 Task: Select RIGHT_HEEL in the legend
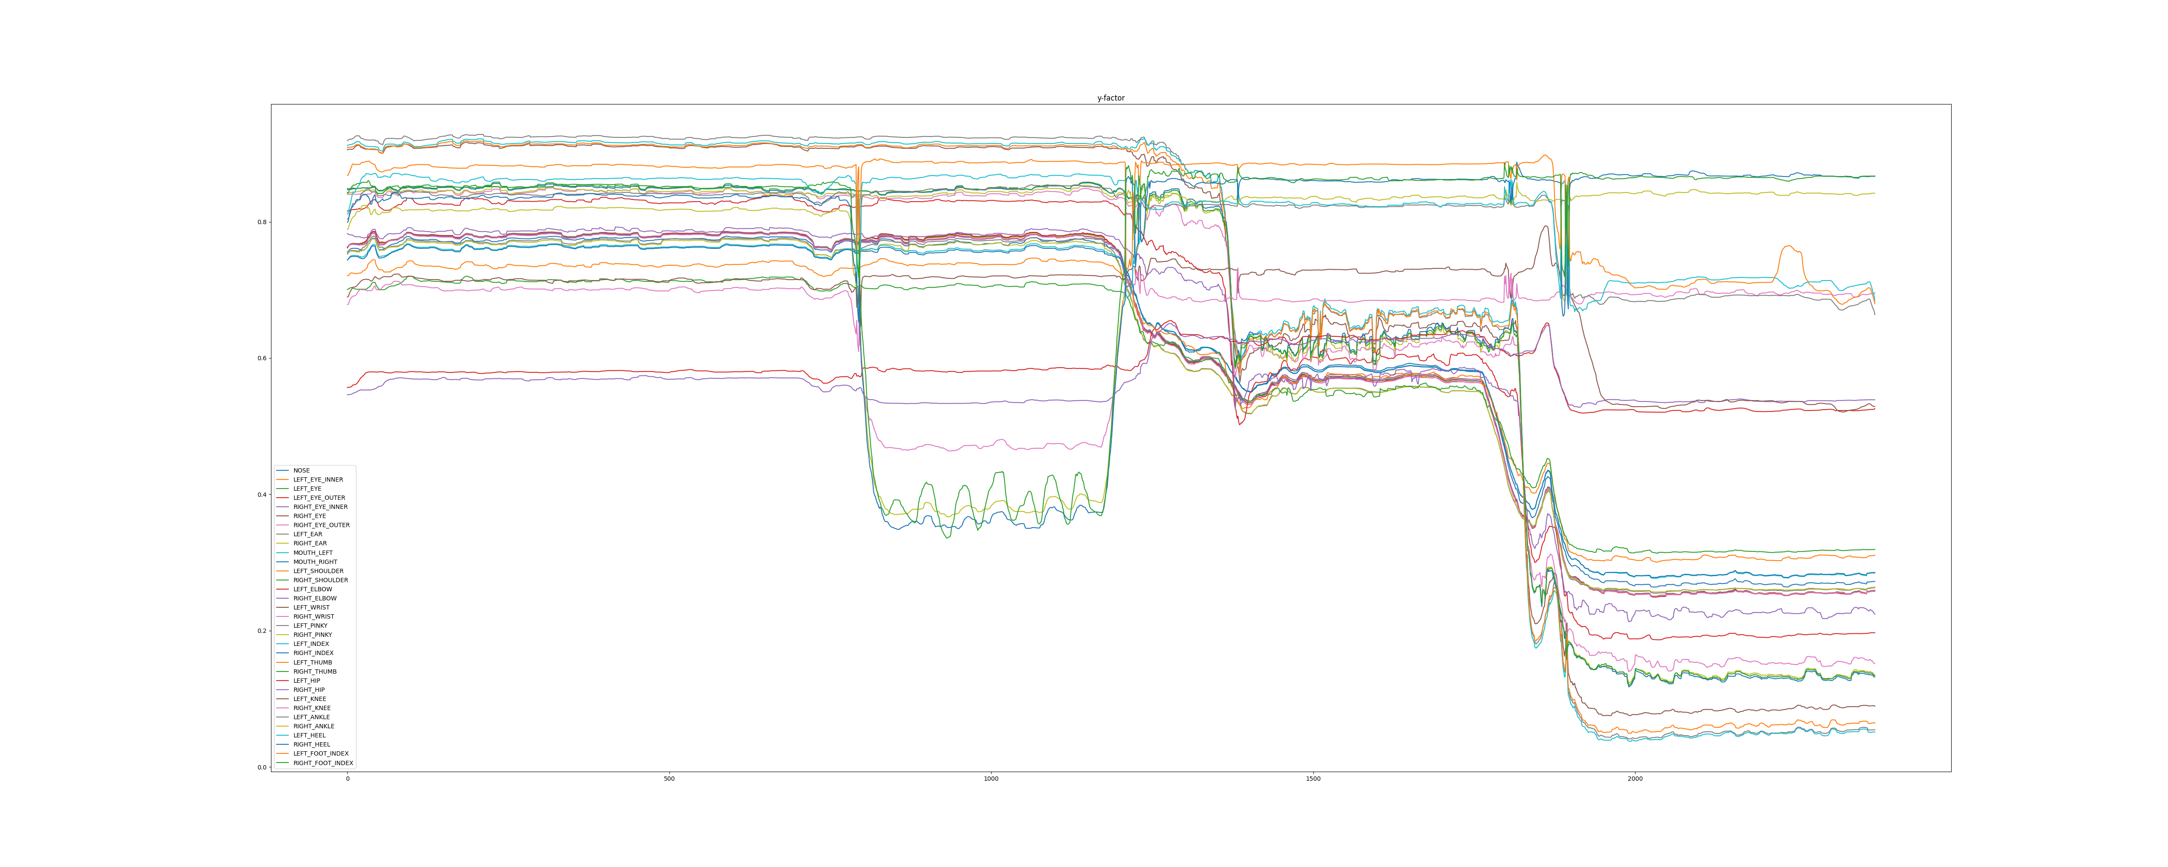[x=311, y=744]
